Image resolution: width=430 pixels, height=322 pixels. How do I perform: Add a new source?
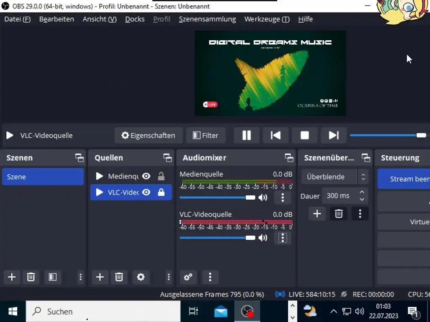[x=100, y=277]
